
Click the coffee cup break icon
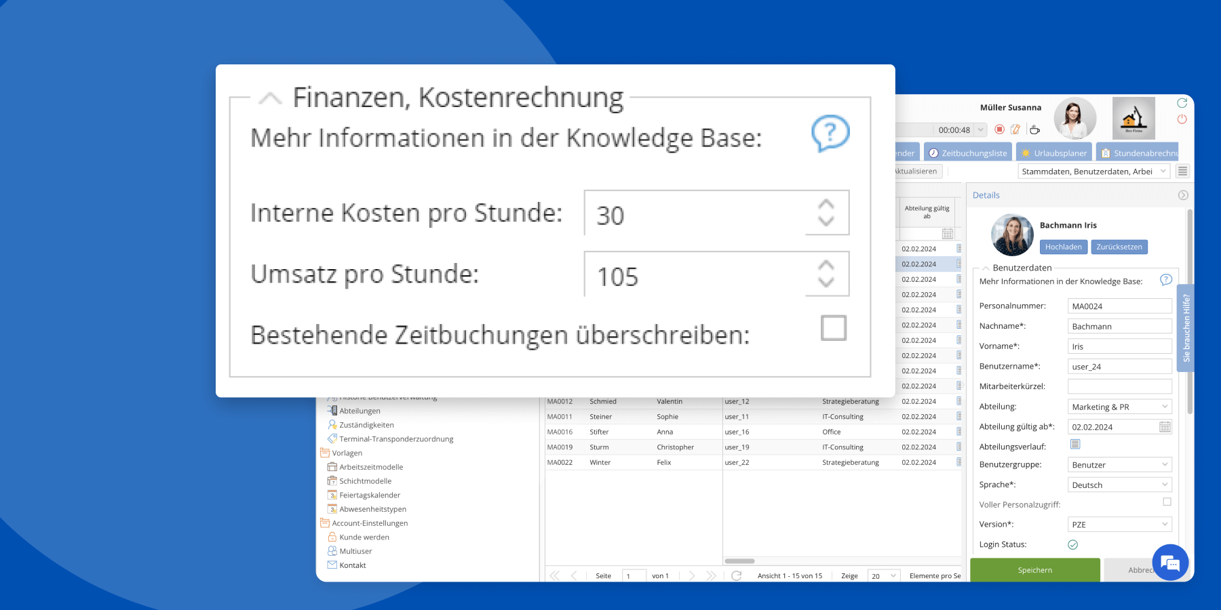pos(1034,129)
